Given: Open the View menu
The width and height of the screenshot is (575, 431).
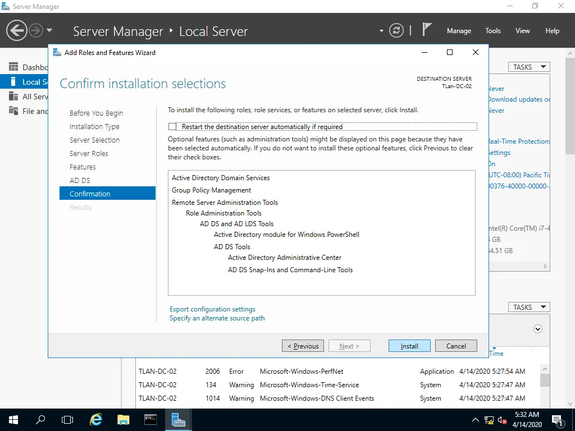Looking at the screenshot, I should pyautogui.click(x=523, y=31).
